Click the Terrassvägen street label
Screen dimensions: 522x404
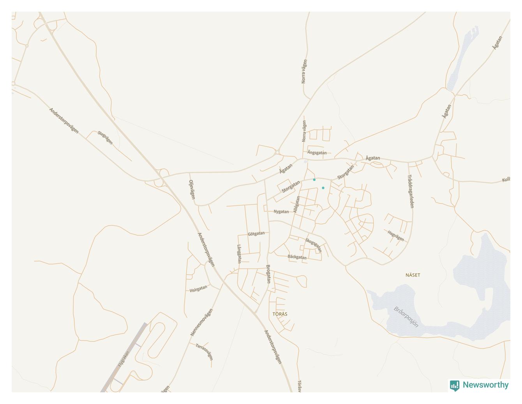click(205, 352)
